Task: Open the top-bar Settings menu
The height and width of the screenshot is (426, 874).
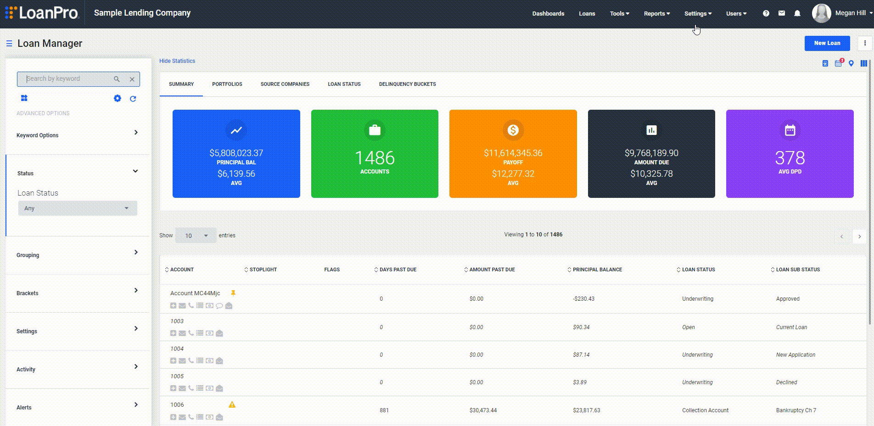Action: pyautogui.click(x=698, y=13)
